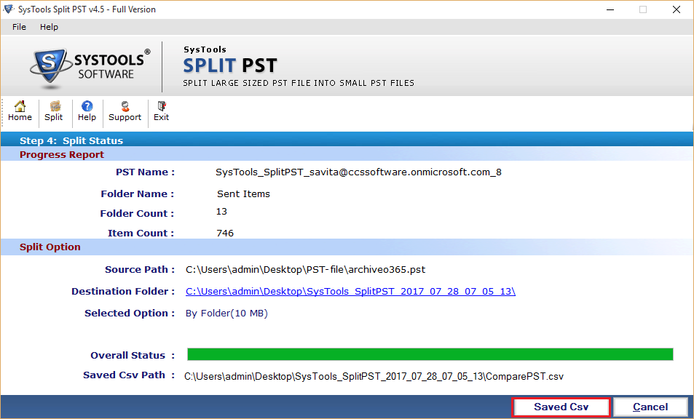Open the Destination Folder path link
The width and height of the screenshot is (694, 419).
pos(350,292)
